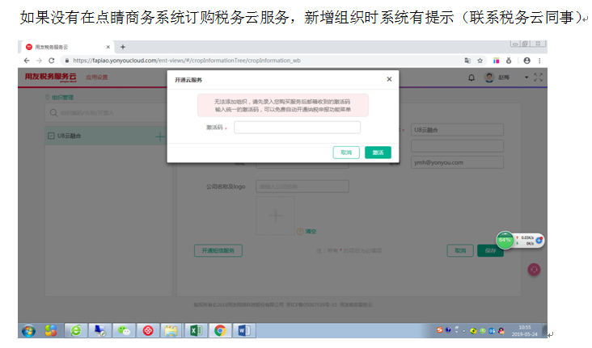Click the green 保存 button
Screen dimensions: 592x348
coord(490,250)
